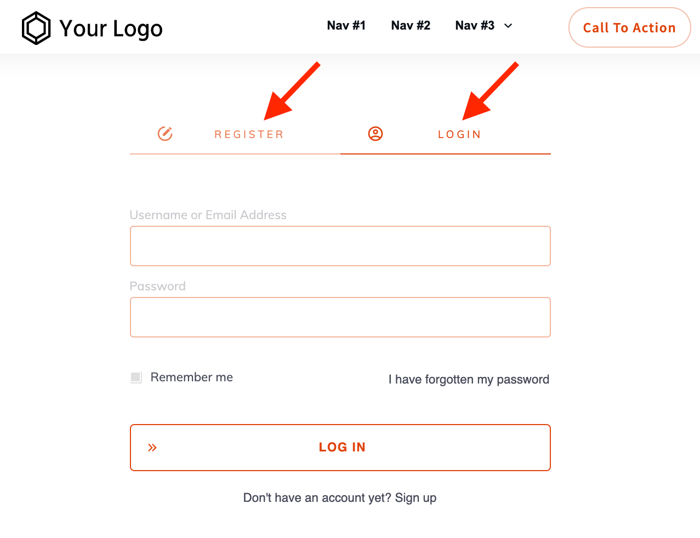Click the double-chevron icon inside the Log In button
The height and width of the screenshot is (538, 700).
click(x=152, y=447)
